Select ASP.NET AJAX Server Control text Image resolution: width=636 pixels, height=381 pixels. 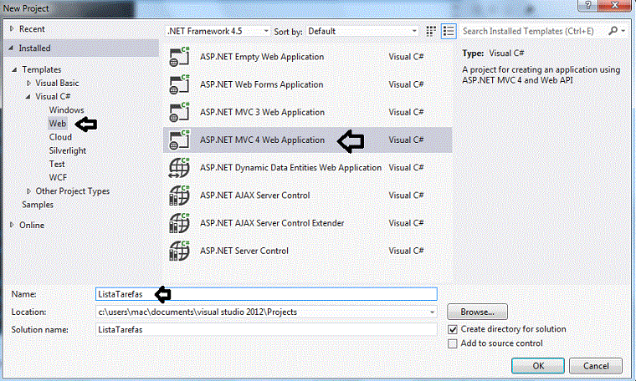point(254,196)
